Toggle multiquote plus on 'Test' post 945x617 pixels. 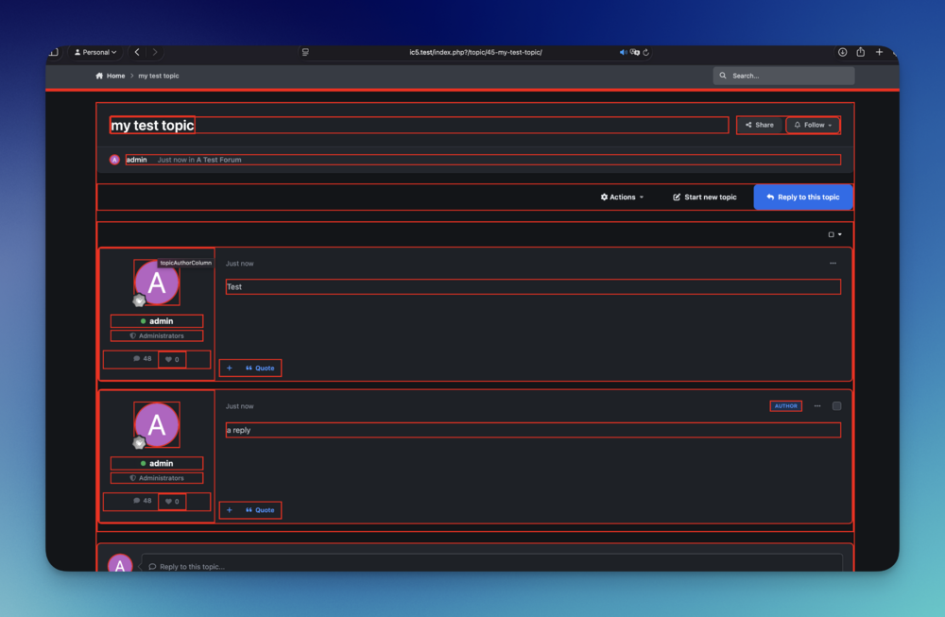click(x=229, y=368)
